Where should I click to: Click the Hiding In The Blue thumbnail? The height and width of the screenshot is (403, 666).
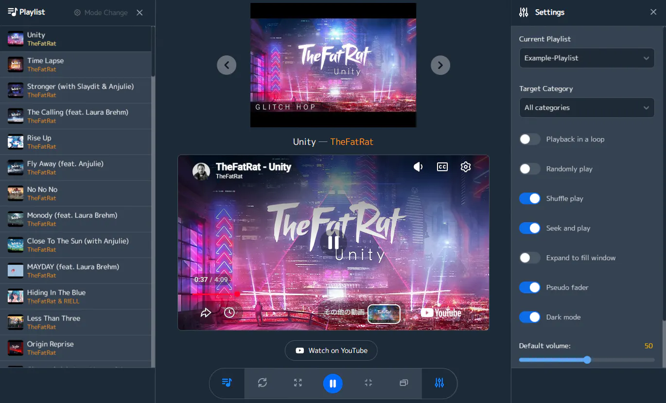(x=16, y=297)
